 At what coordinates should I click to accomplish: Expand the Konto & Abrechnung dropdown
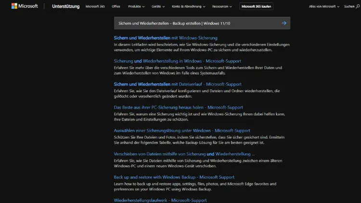point(188,6)
